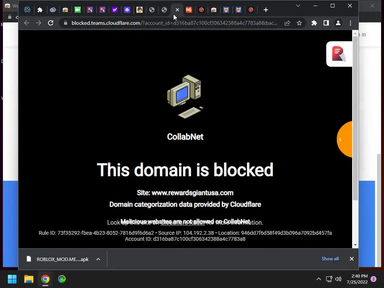This screenshot has height=288, width=384.
Task: Click the Chrome taskbar icon
Action: pyautogui.click(x=45, y=279)
